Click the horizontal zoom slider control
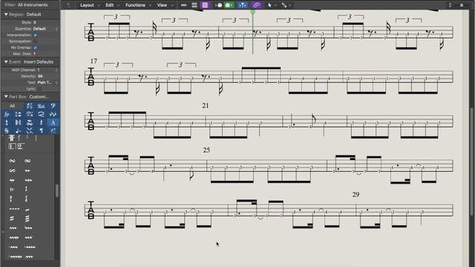This screenshot has height=267, width=475. (462, 5)
